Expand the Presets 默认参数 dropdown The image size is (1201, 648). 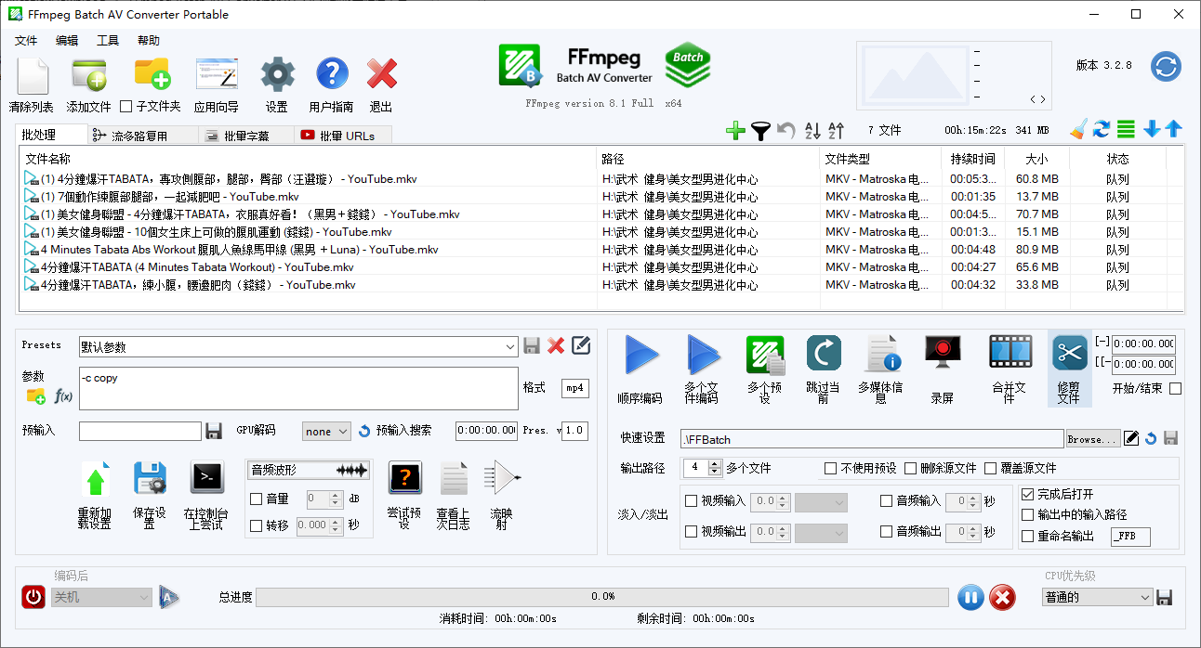(x=509, y=347)
